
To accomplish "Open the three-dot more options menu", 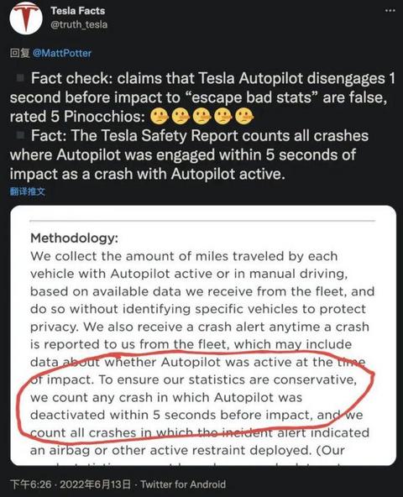I will pyautogui.click(x=390, y=11).
